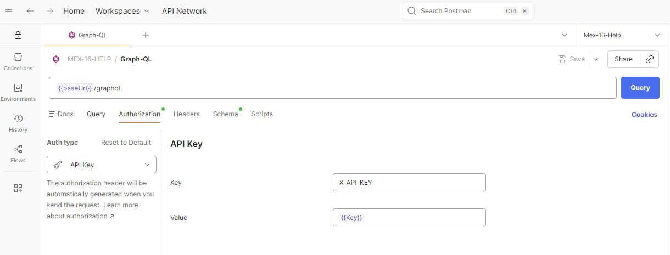
Task: Open the API Key auth type dropdown
Action: click(x=102, y=165)
